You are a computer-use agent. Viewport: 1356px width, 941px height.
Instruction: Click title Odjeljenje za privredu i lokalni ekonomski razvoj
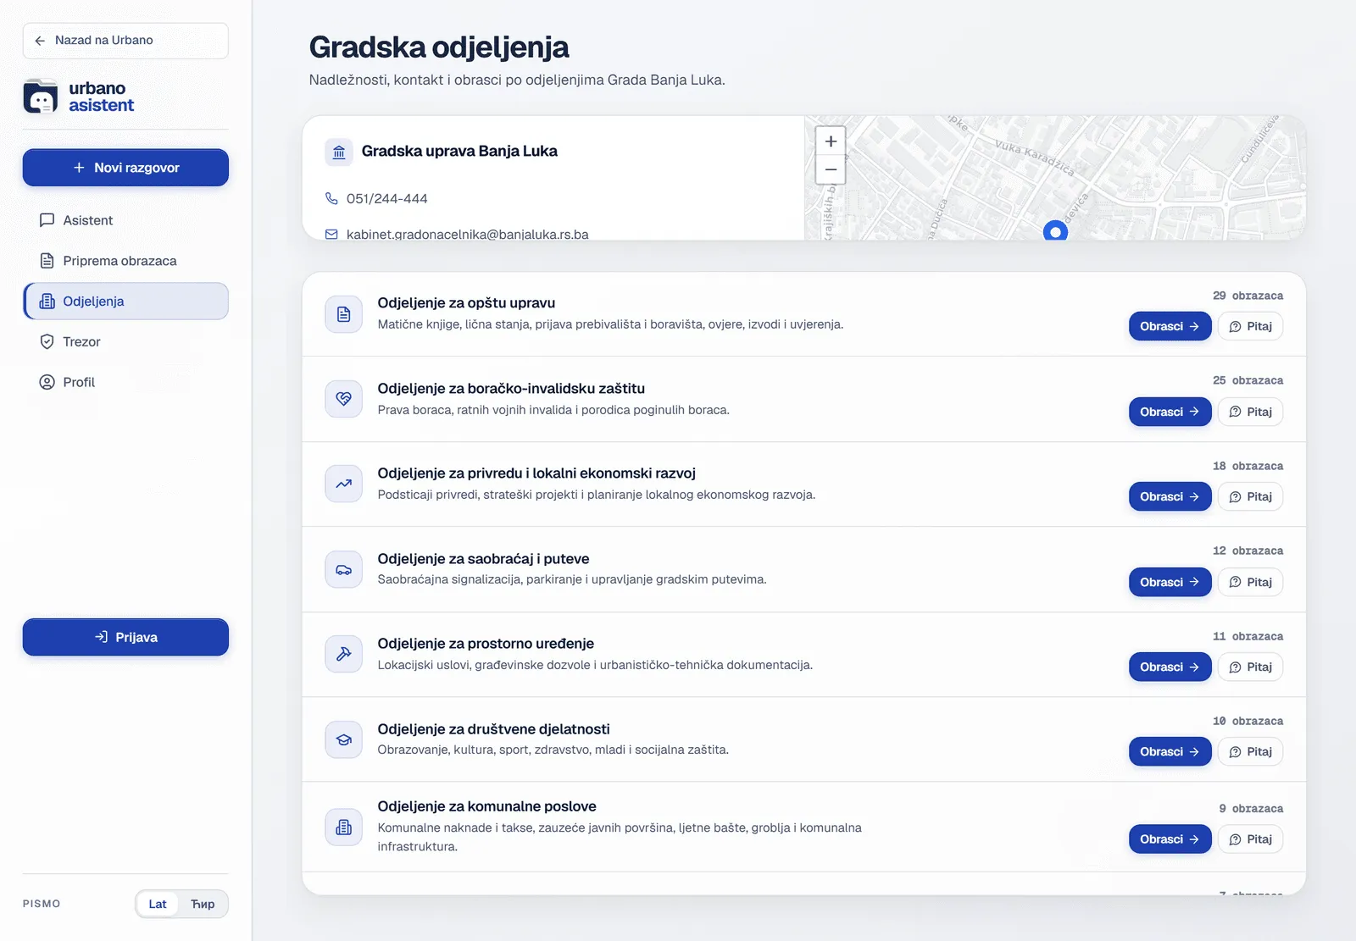pos(536,473)
